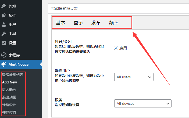Screen dimensions: 189x118
Task: Open the 弹框位置 submenu page
Action: (x=9, y=112)
